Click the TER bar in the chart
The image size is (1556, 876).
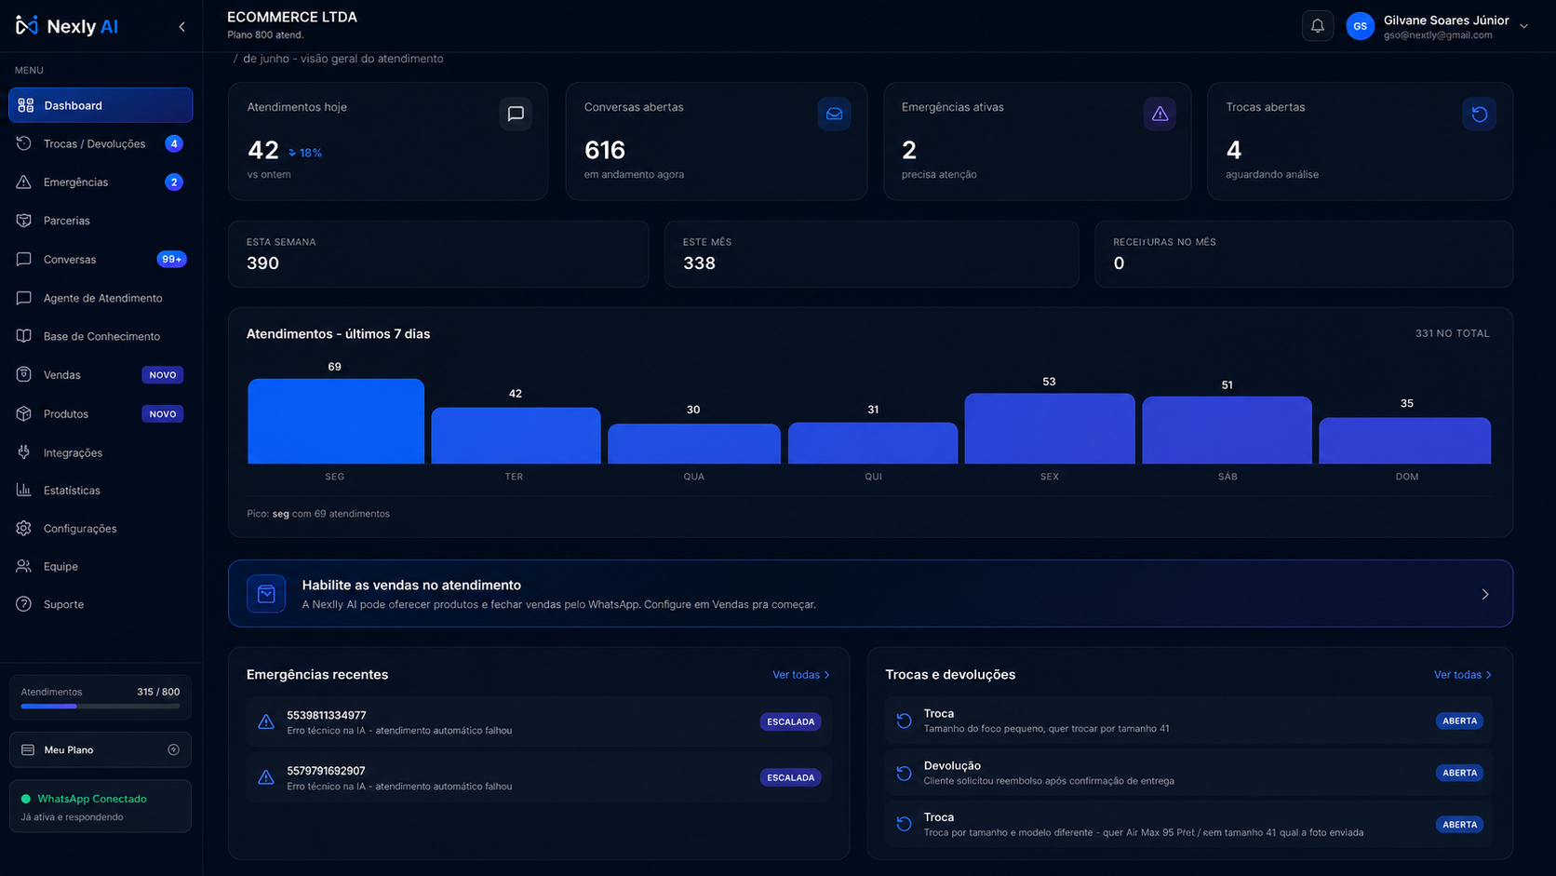(516, 436)
